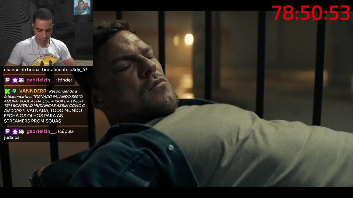Click the Twitch icon beside the !cúpula message
This screenshot has height=198, width=353.
(7, 131)
